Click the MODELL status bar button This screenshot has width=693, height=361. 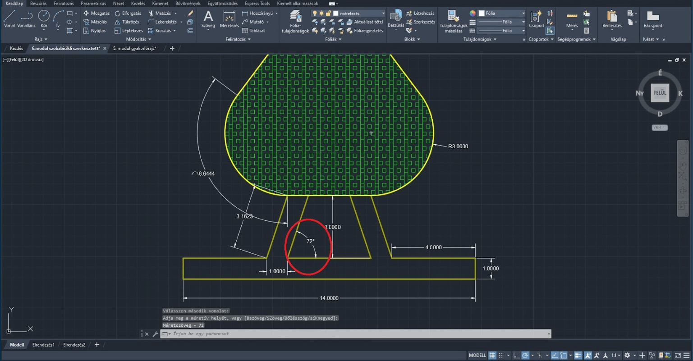(477, 356)
